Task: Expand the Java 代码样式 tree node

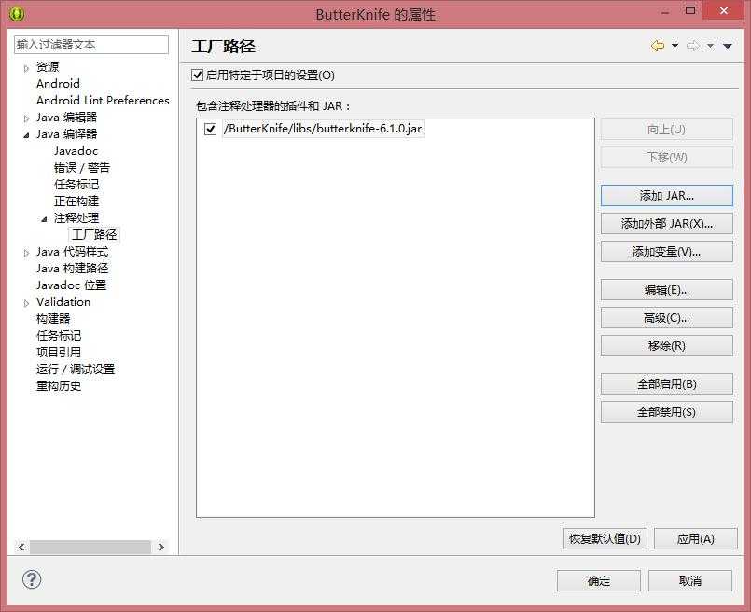Action: [26, 254]
